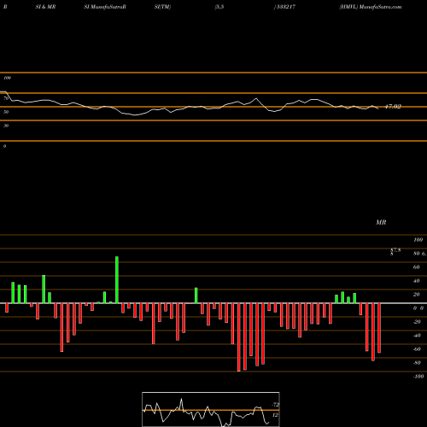Click the 'MR' label above the histogram
Viewport: 427px width, 427px height.
[381, 222]
